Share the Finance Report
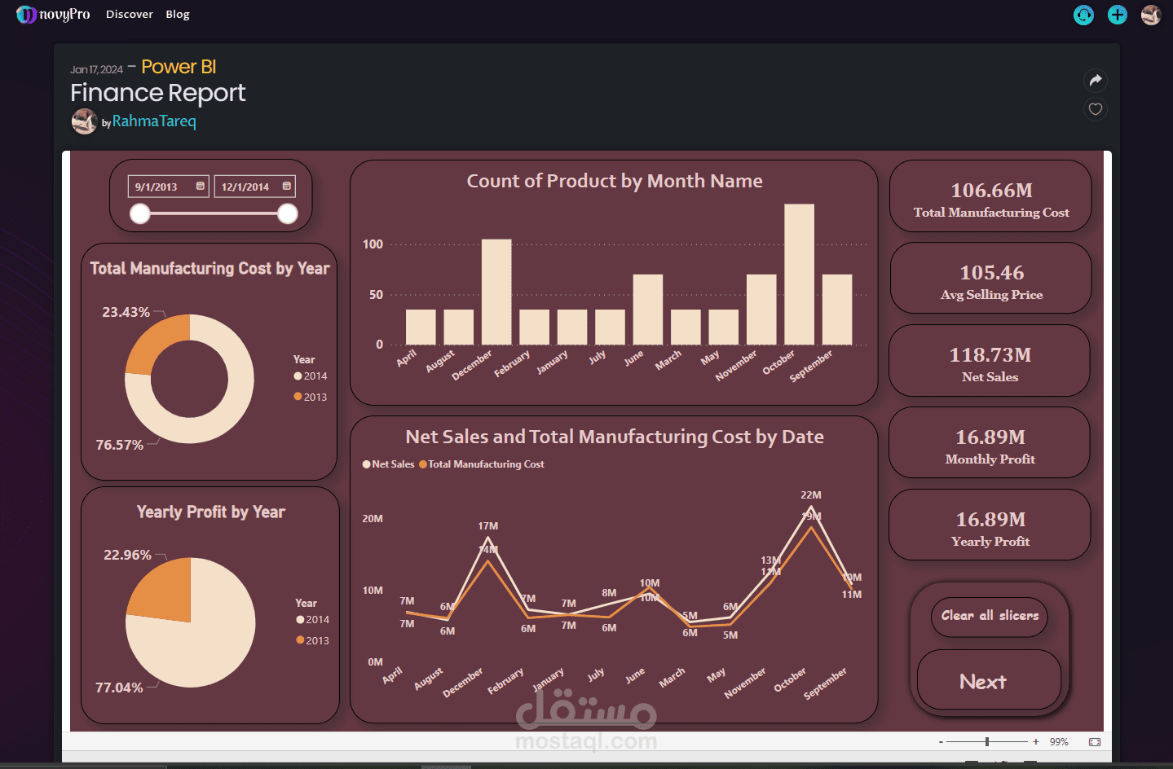 click(x=1095, y=81)
